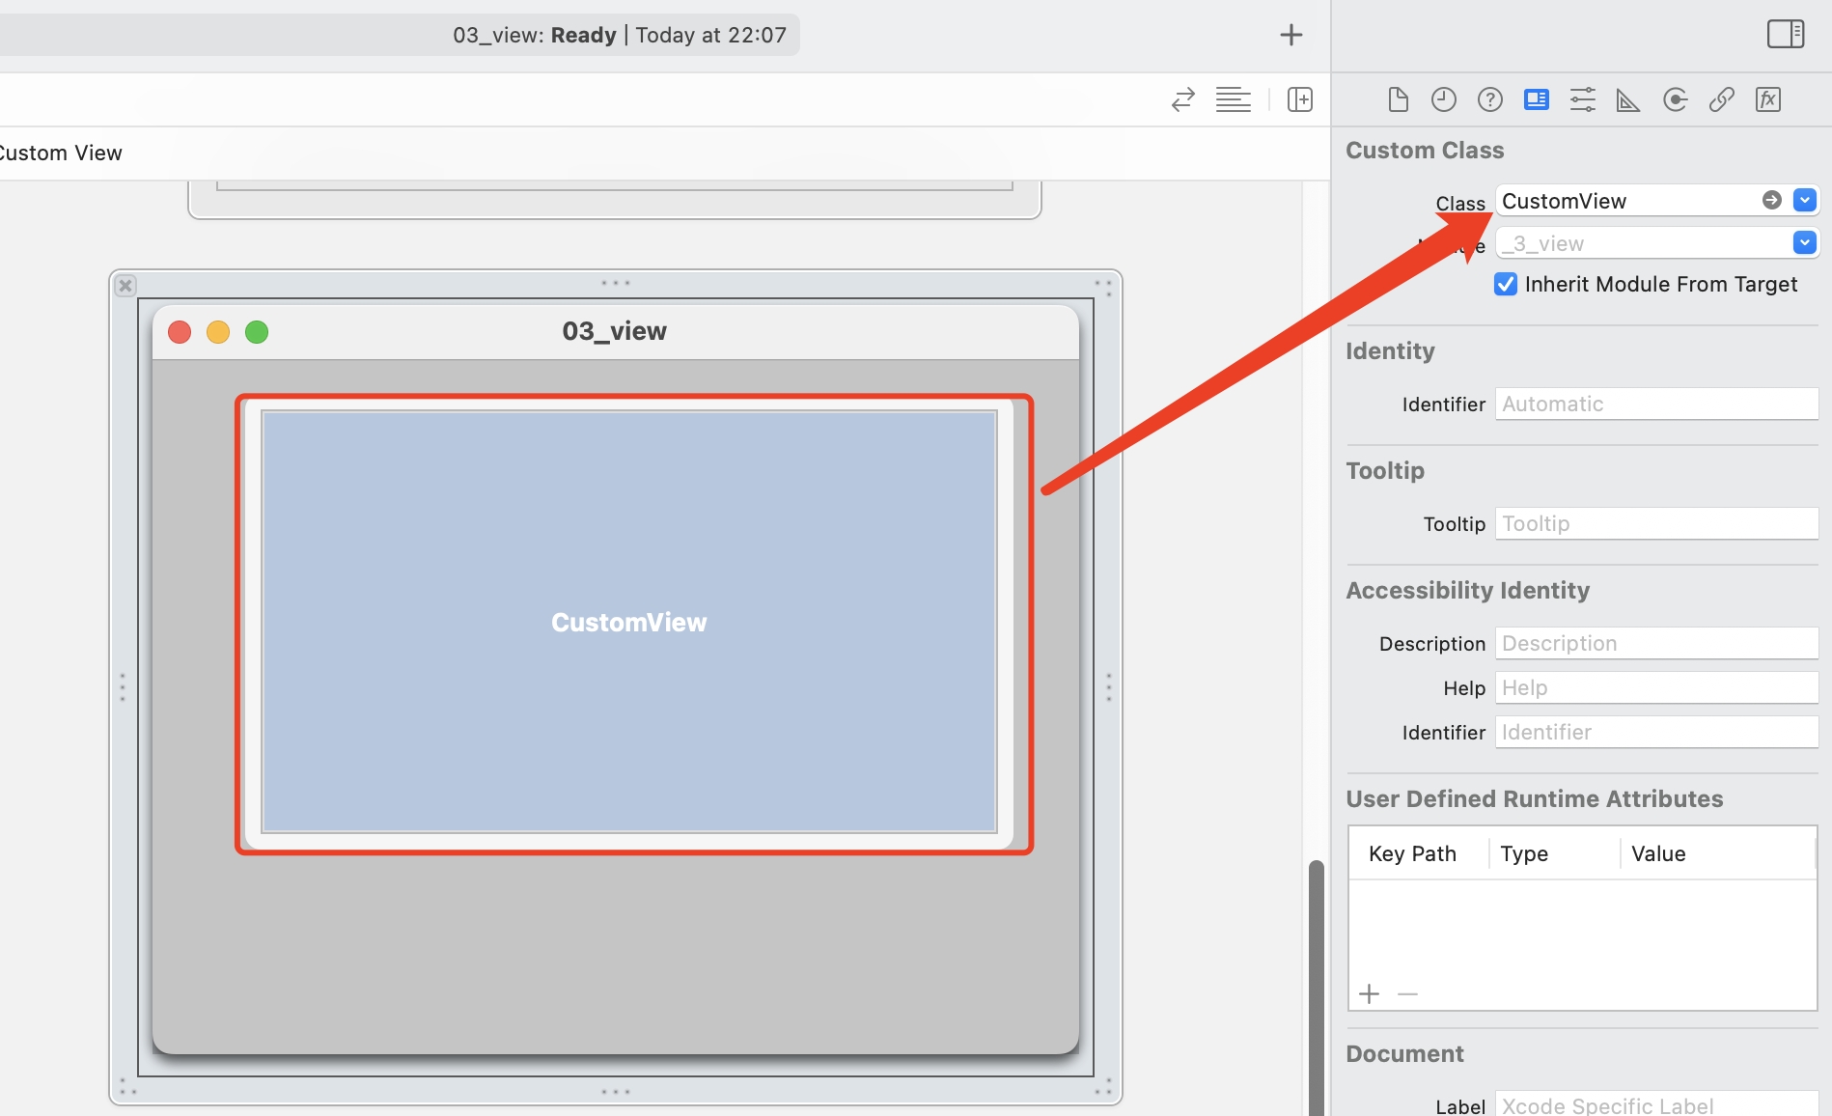Screen dimensions: 1832x1116
Task: Click the Identity Identifier field
Action: (x=1656, y=404)
